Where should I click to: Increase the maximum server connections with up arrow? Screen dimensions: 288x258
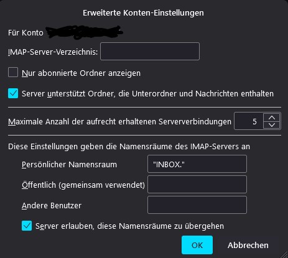click(x=272, y=117)
